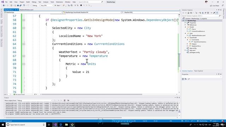Open Visual Studio from the taskbar
Image resolution: width=226 pixels, height=127 pixels.
coord(55,125)
